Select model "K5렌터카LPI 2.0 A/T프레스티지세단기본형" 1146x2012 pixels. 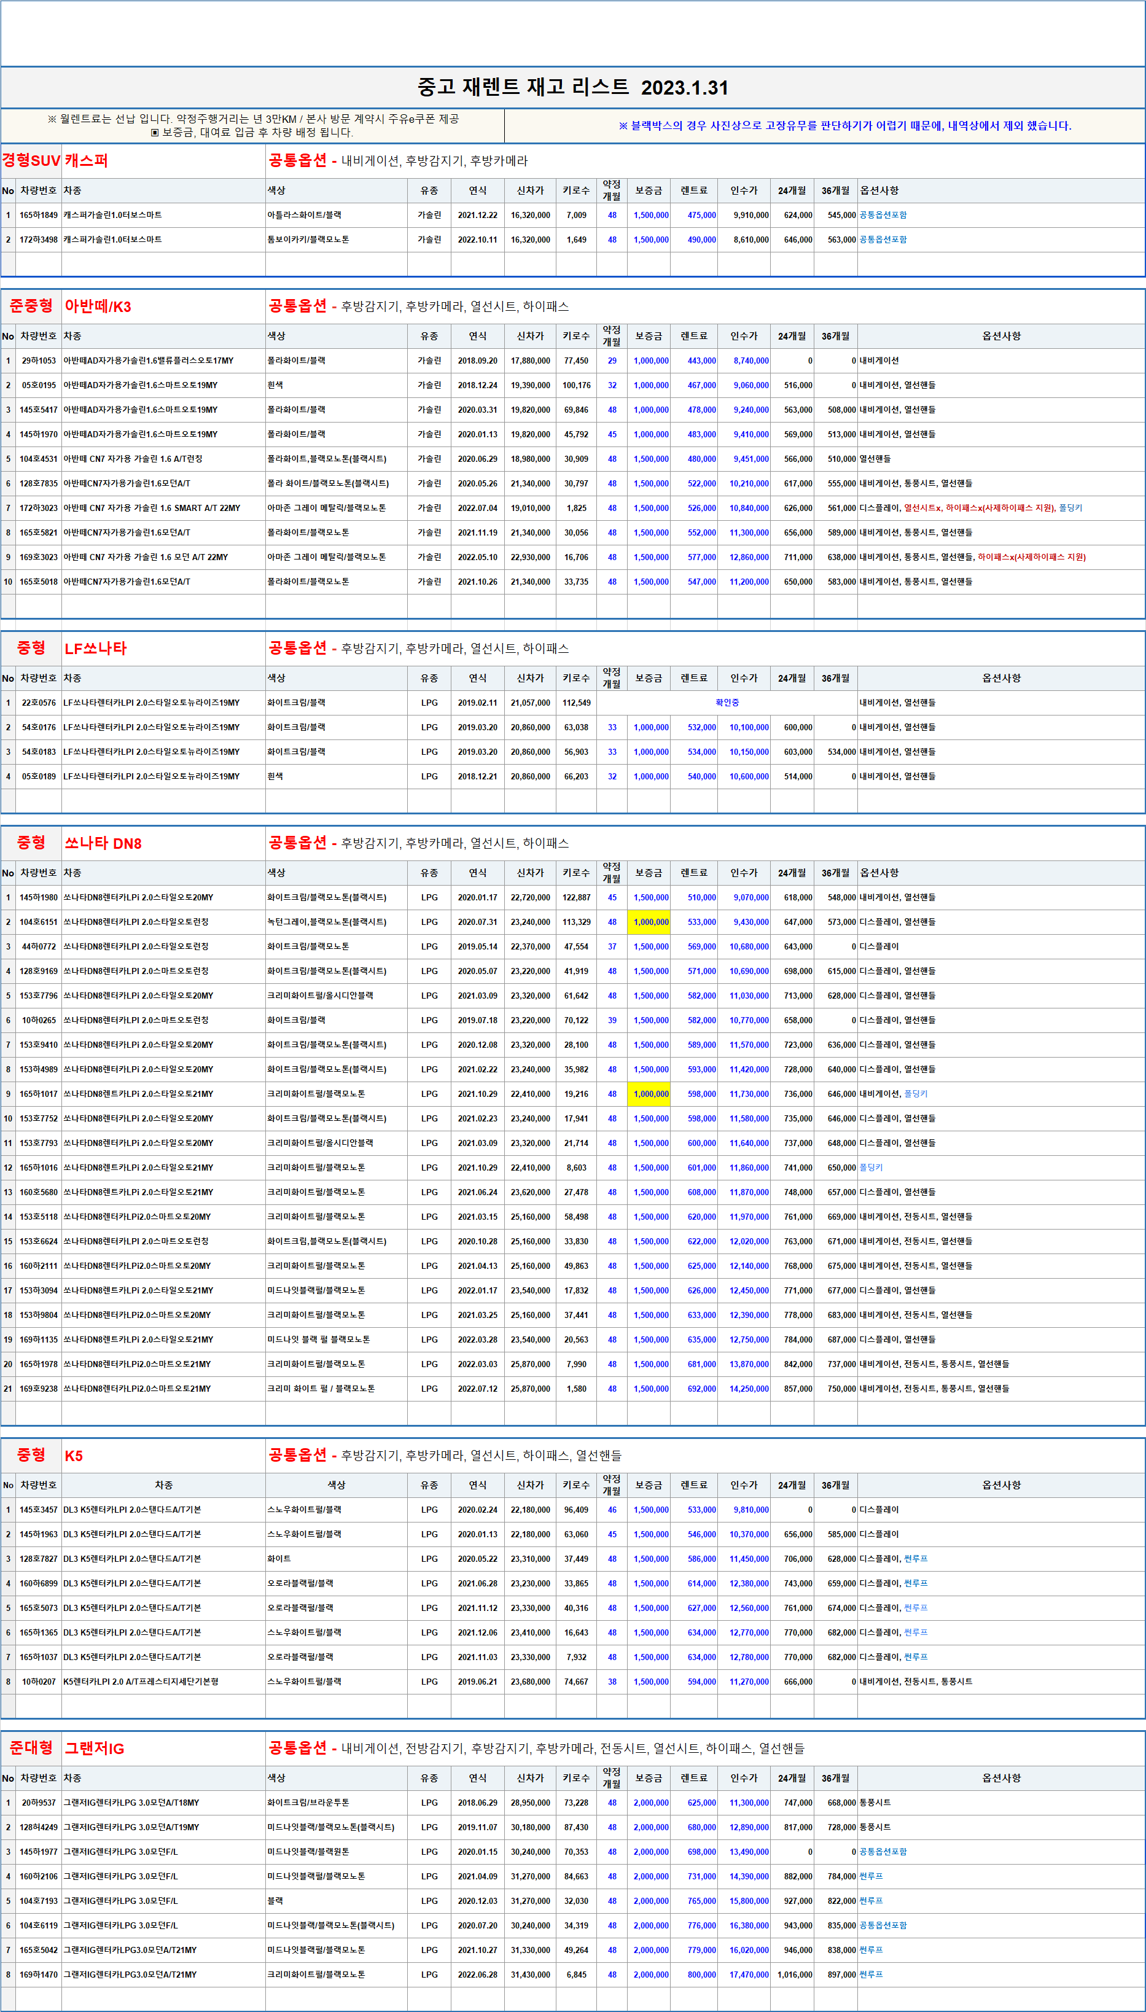pos(141,1682)
